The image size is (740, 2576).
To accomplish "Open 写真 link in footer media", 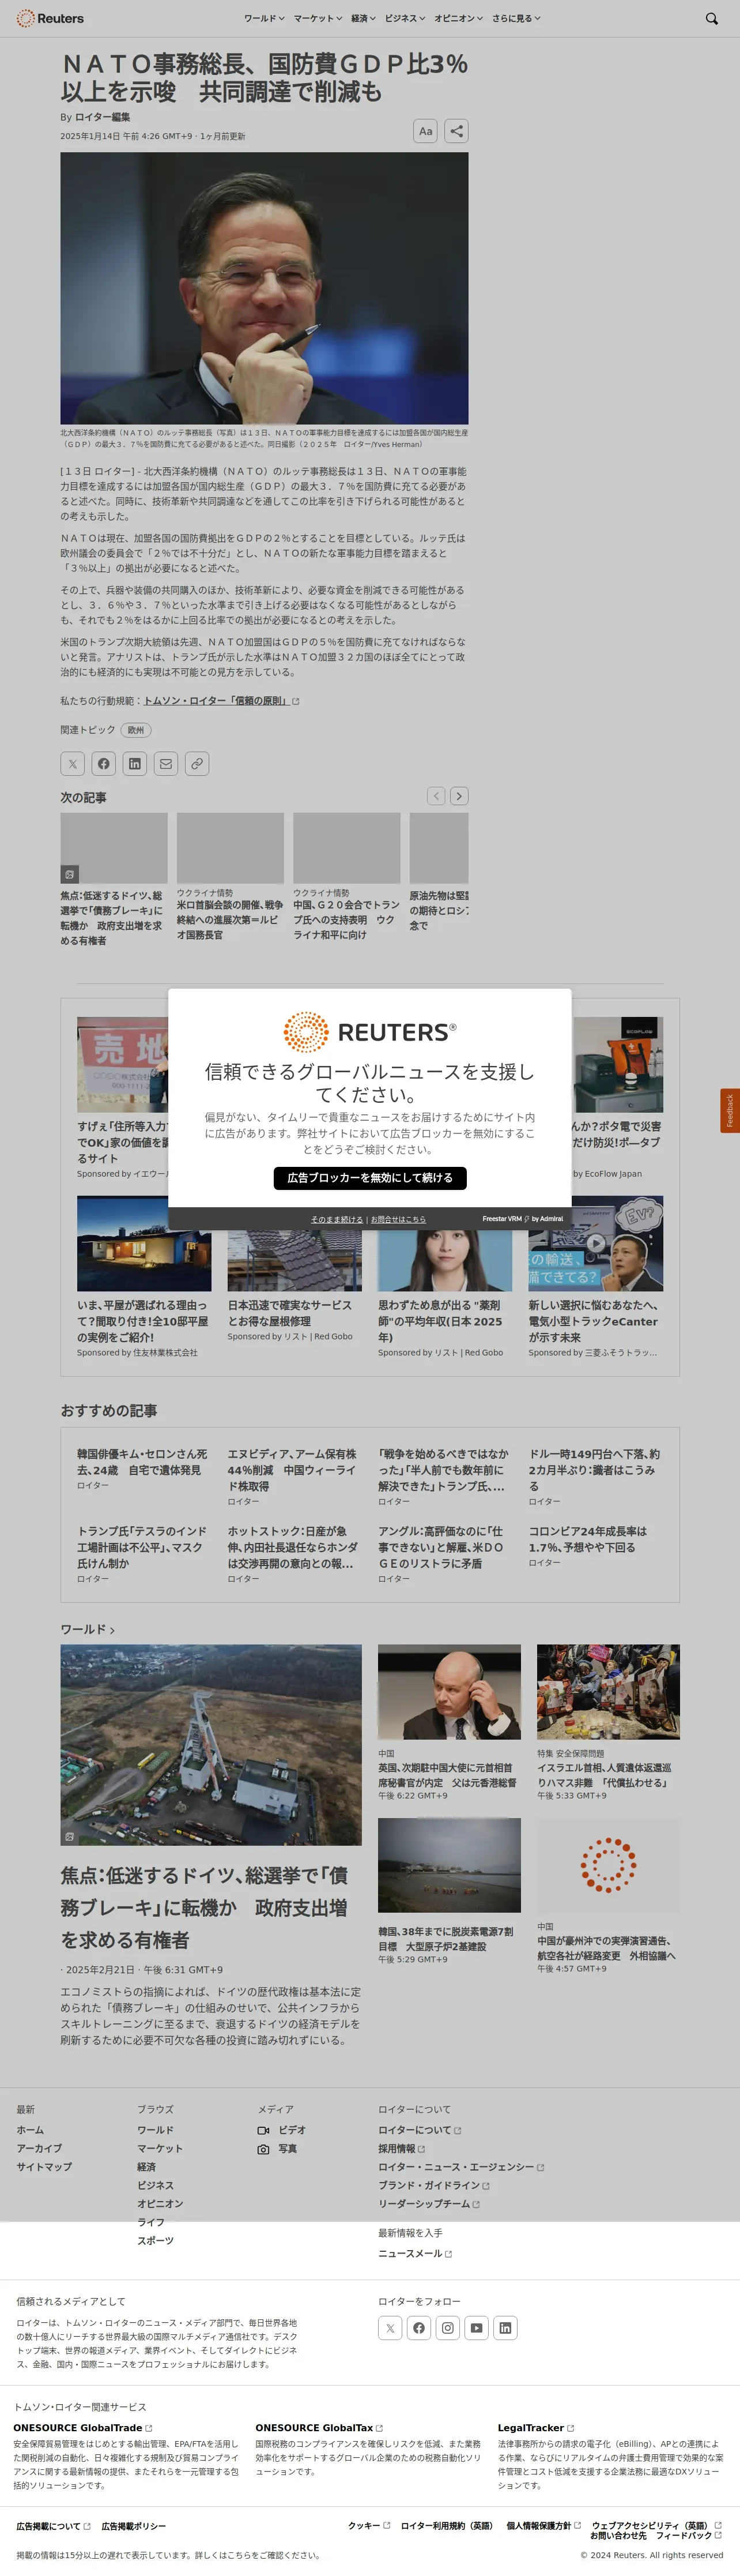I will pyautogui.click(x=278, y=2148).
